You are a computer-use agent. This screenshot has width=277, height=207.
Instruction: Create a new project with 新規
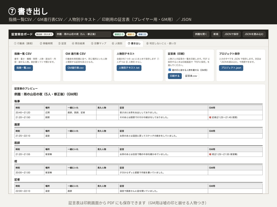(x=216, y=34)
